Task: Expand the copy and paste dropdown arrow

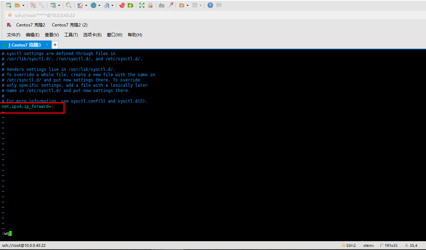Action: (86, 5)
